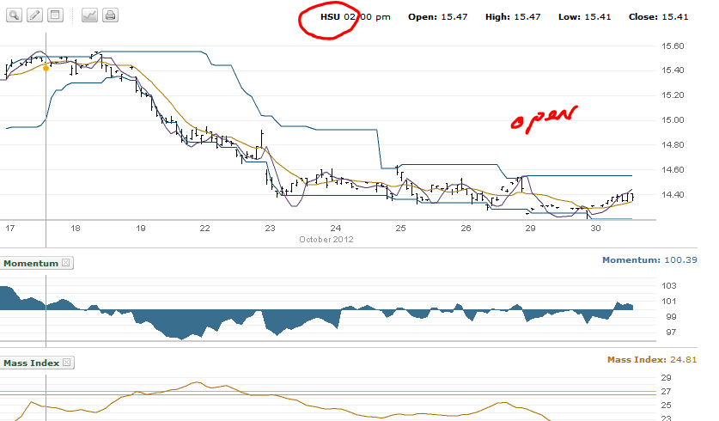Click date label 30 on axis

coord(595,228)
